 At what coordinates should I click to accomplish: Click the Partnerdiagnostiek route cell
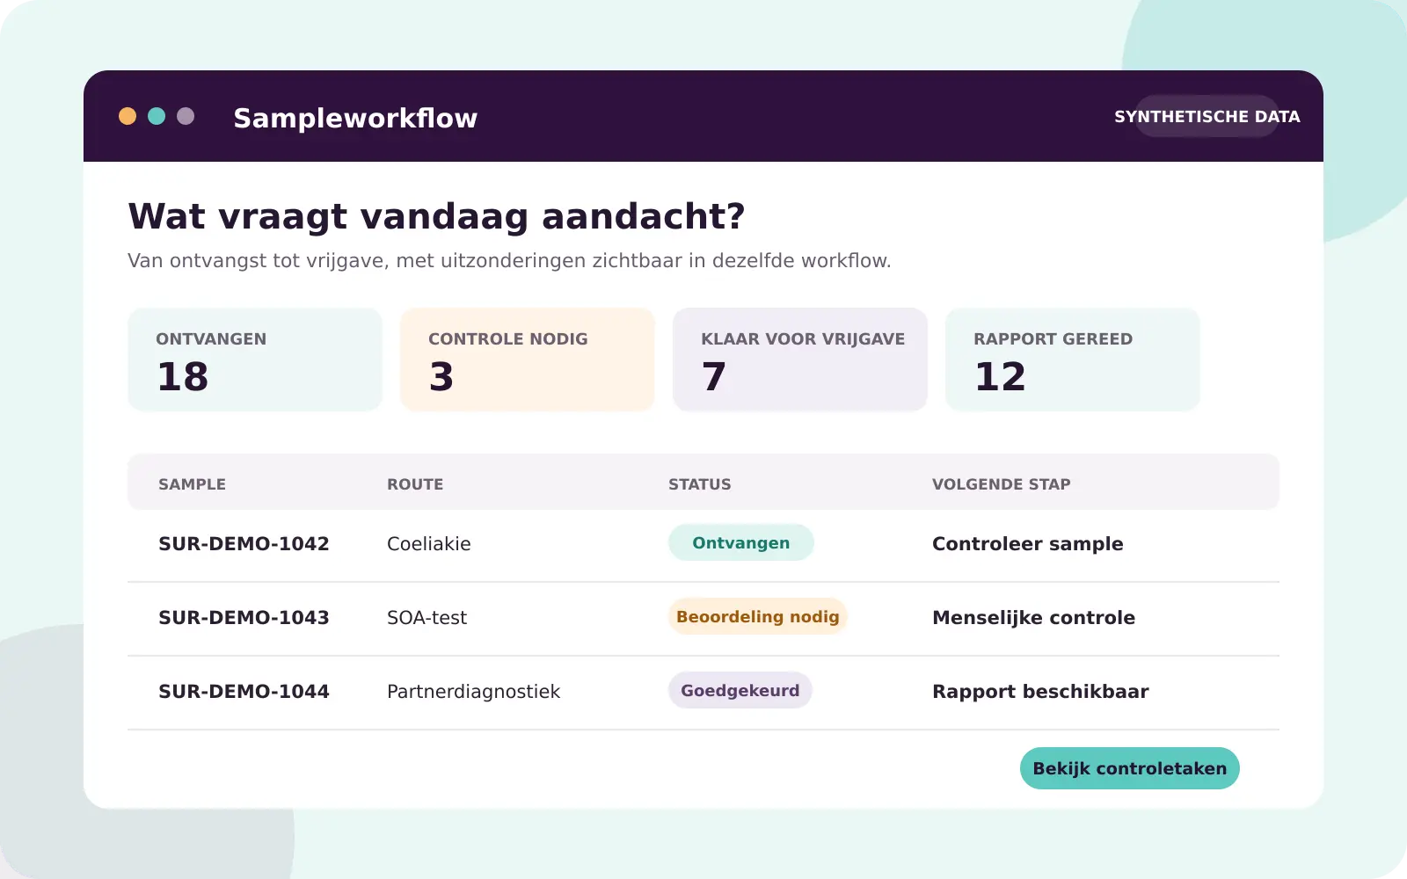[x=473, y=692]
